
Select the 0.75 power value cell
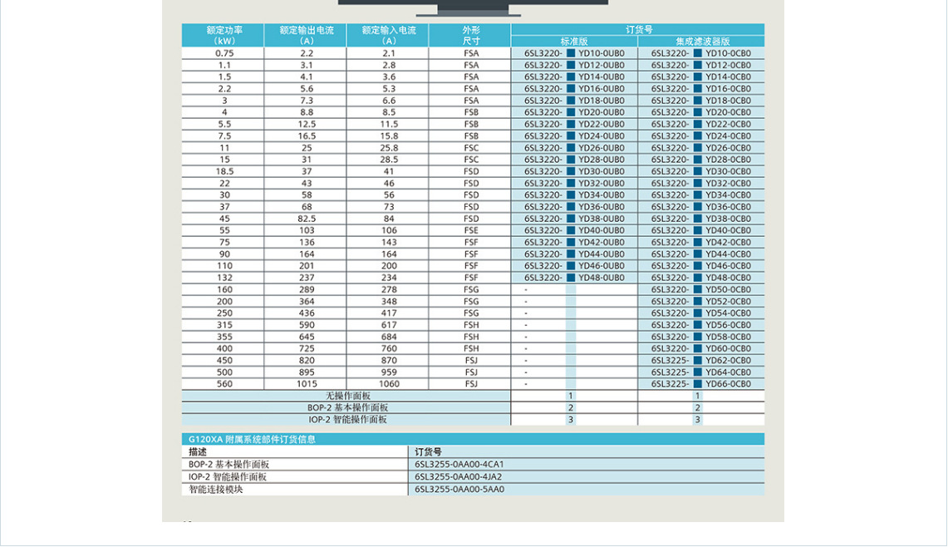pyautogui.click(x=224, y=53)
